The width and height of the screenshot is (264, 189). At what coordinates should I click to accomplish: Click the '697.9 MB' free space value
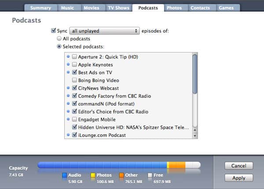(x=162, y=182)
